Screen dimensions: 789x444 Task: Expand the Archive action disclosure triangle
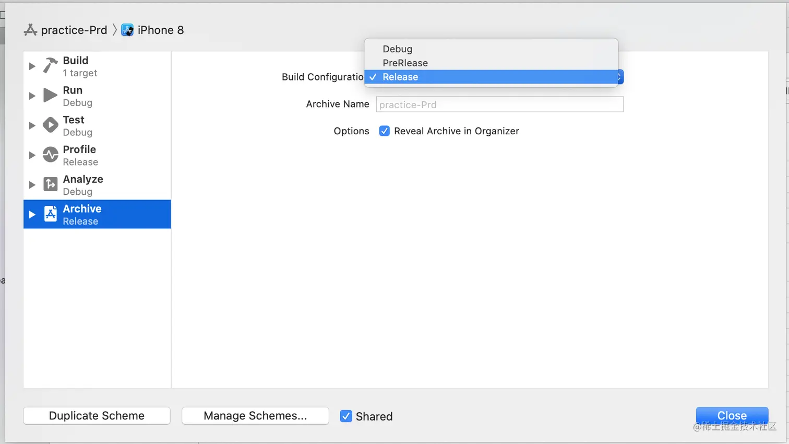(32, 215)
